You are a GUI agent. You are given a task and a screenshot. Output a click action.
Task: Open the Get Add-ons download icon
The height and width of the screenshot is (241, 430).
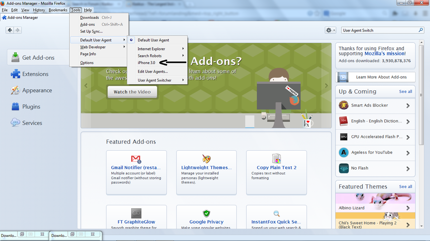click(x=15, y=58)
